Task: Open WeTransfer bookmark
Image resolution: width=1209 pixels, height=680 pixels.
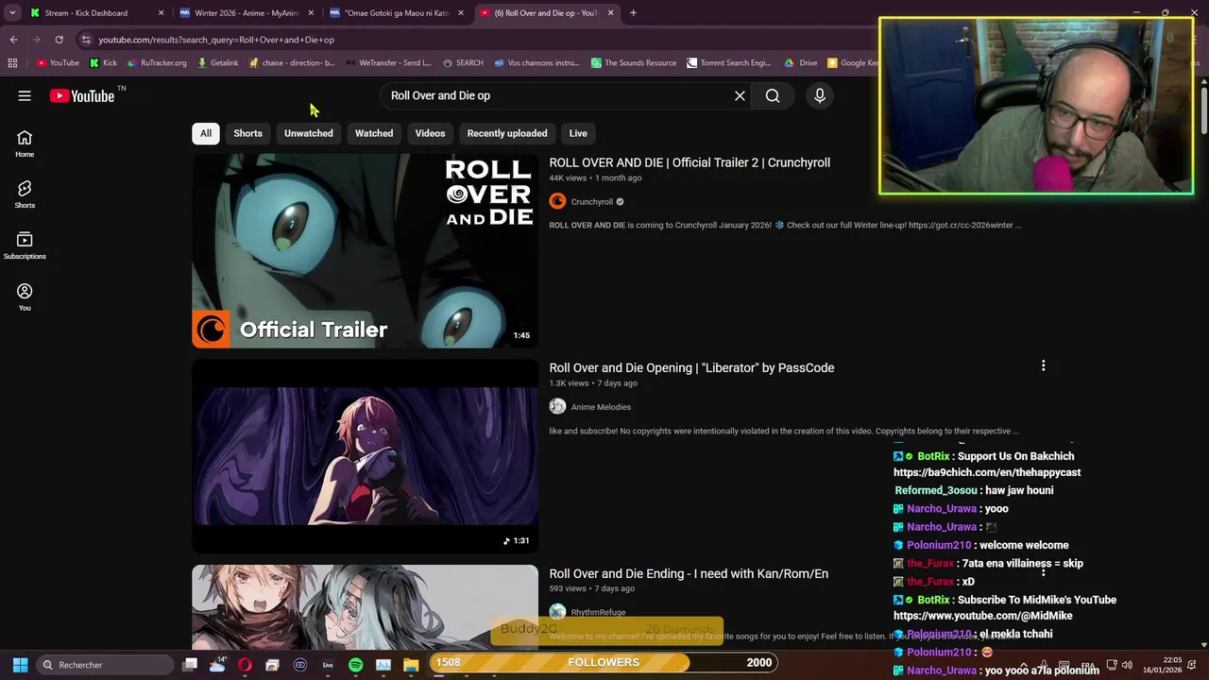Action: (x=388, y=63)
